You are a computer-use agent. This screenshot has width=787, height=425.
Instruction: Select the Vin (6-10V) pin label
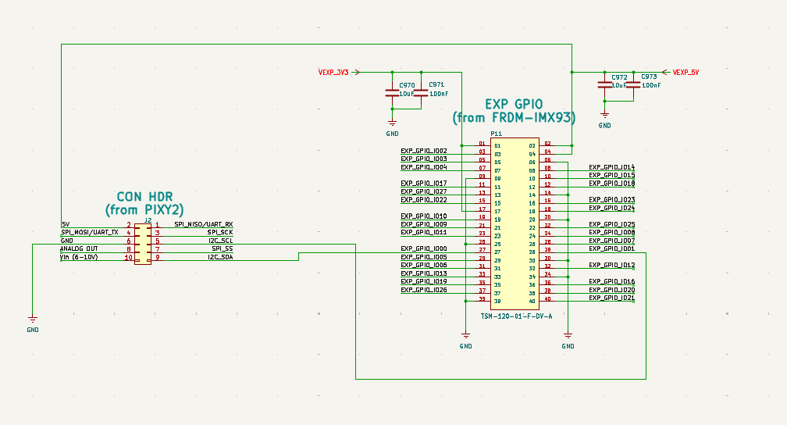(x=80, y=257)
